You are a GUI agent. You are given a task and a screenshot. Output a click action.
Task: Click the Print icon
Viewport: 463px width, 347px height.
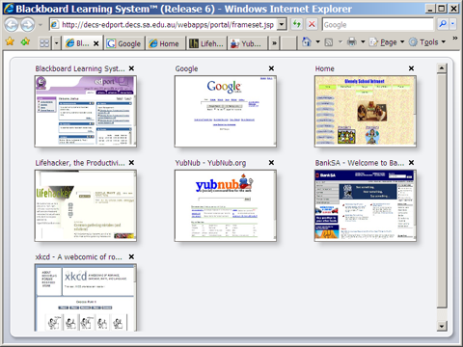[x=352, y=42]
